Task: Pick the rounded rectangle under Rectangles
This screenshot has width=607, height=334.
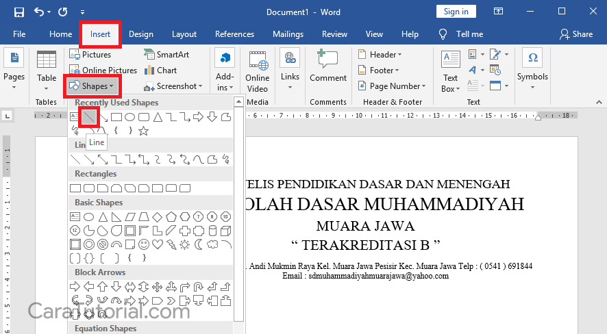Action: [x=89, y=188]
